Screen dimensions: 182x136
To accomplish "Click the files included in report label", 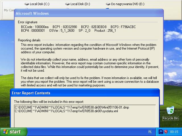I will coord(49,102).
